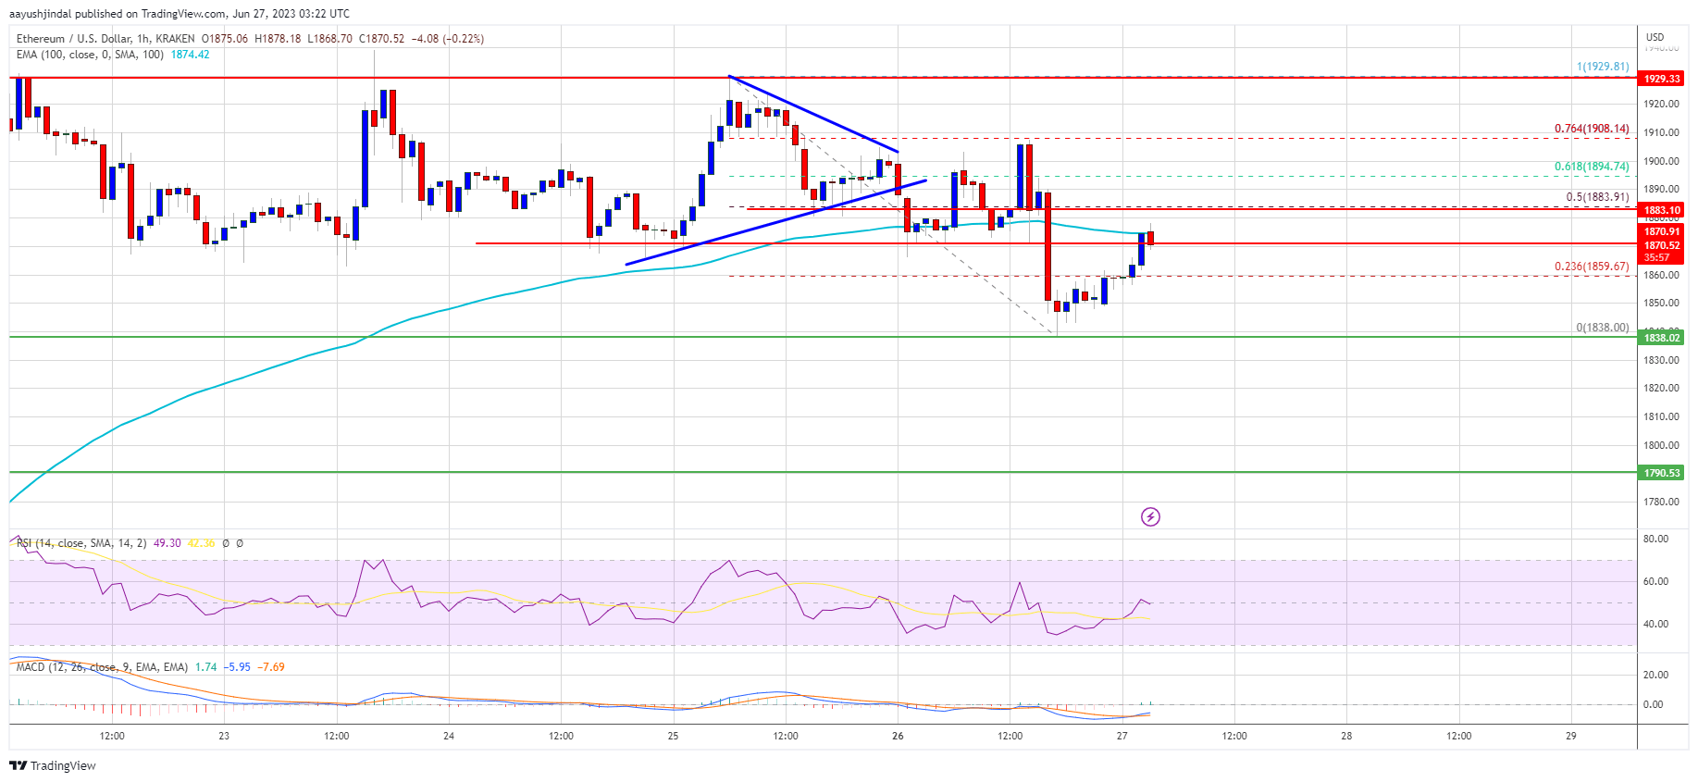Click the MACD value -5.95
The image size is (1698, 782).
coord(237,666)
